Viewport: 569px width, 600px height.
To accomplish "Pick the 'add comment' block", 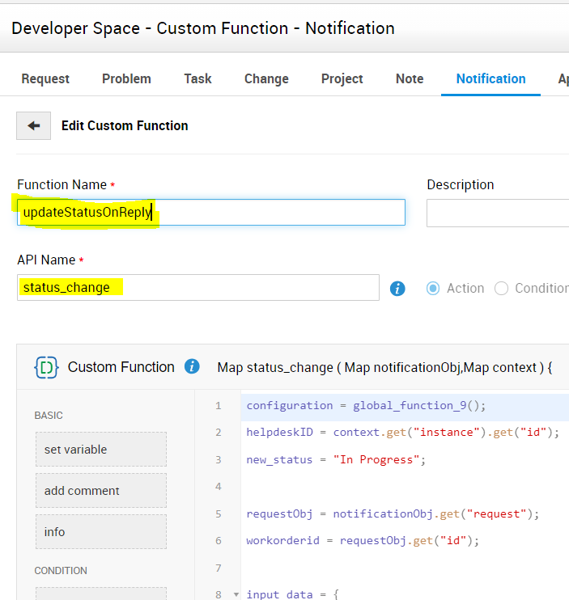I will 101,491.
